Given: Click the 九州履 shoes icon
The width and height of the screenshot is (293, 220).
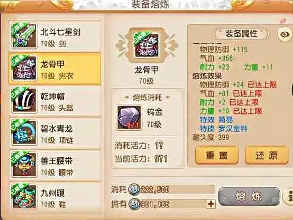Looking at the screenshot, I should pos(24,197).
